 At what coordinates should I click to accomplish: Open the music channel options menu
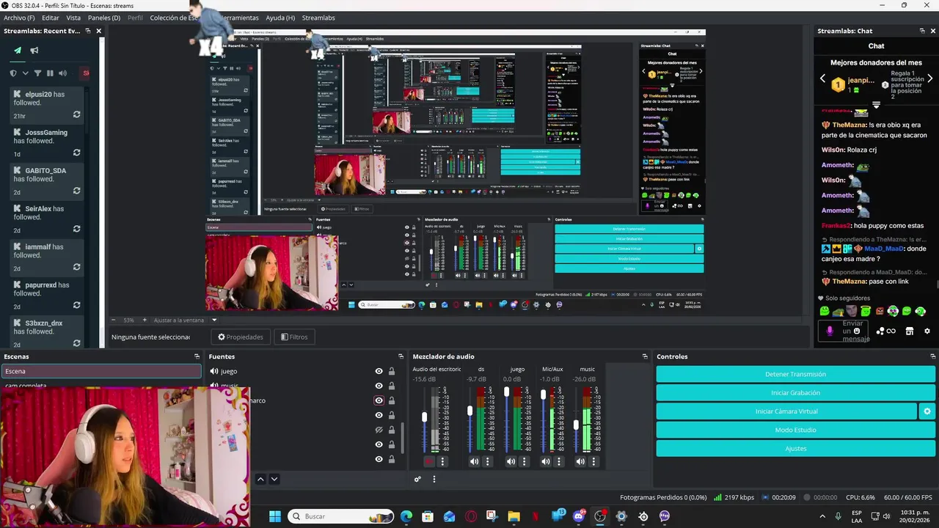[593, 461]
